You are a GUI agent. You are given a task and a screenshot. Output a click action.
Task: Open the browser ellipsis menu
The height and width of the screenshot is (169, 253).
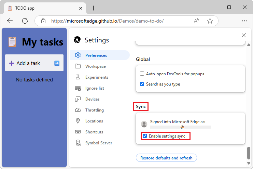pos(244,21)
